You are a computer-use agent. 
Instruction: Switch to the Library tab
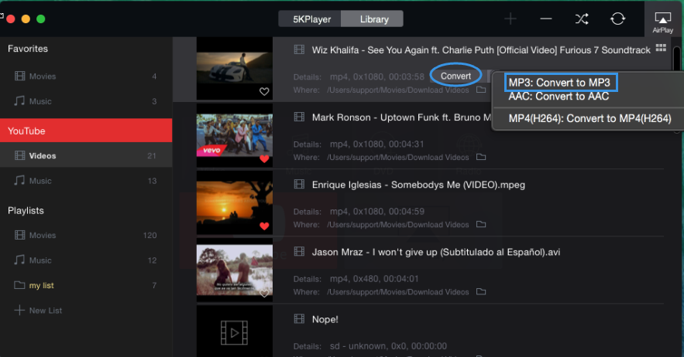(x=373, y=19)
